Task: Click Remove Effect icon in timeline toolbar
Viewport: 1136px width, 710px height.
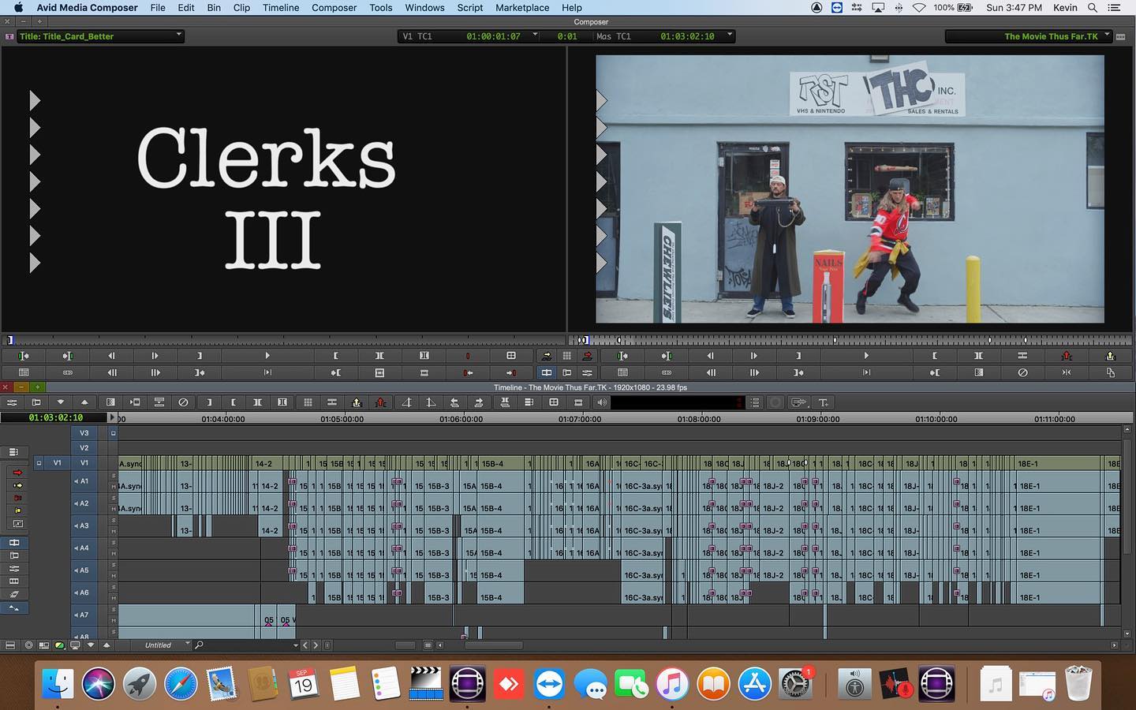Action: [x=184, y=402]
